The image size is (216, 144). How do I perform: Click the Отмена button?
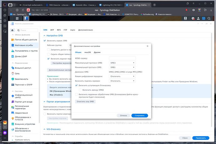coord(123,116)
